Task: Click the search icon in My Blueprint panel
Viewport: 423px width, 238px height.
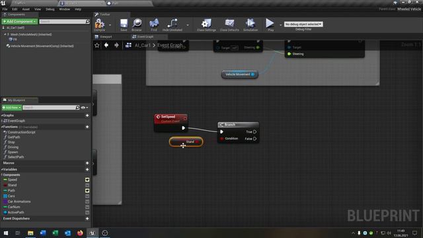Action: click(77, 107)
